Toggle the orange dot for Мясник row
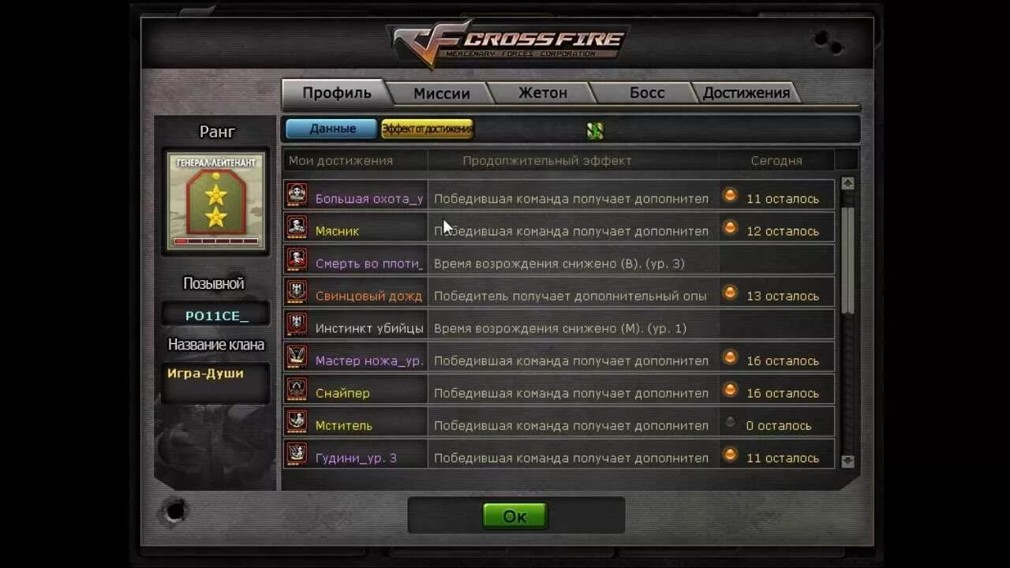Image resolution: width=1010 pixels, height=568 pixels. point(730,227)
